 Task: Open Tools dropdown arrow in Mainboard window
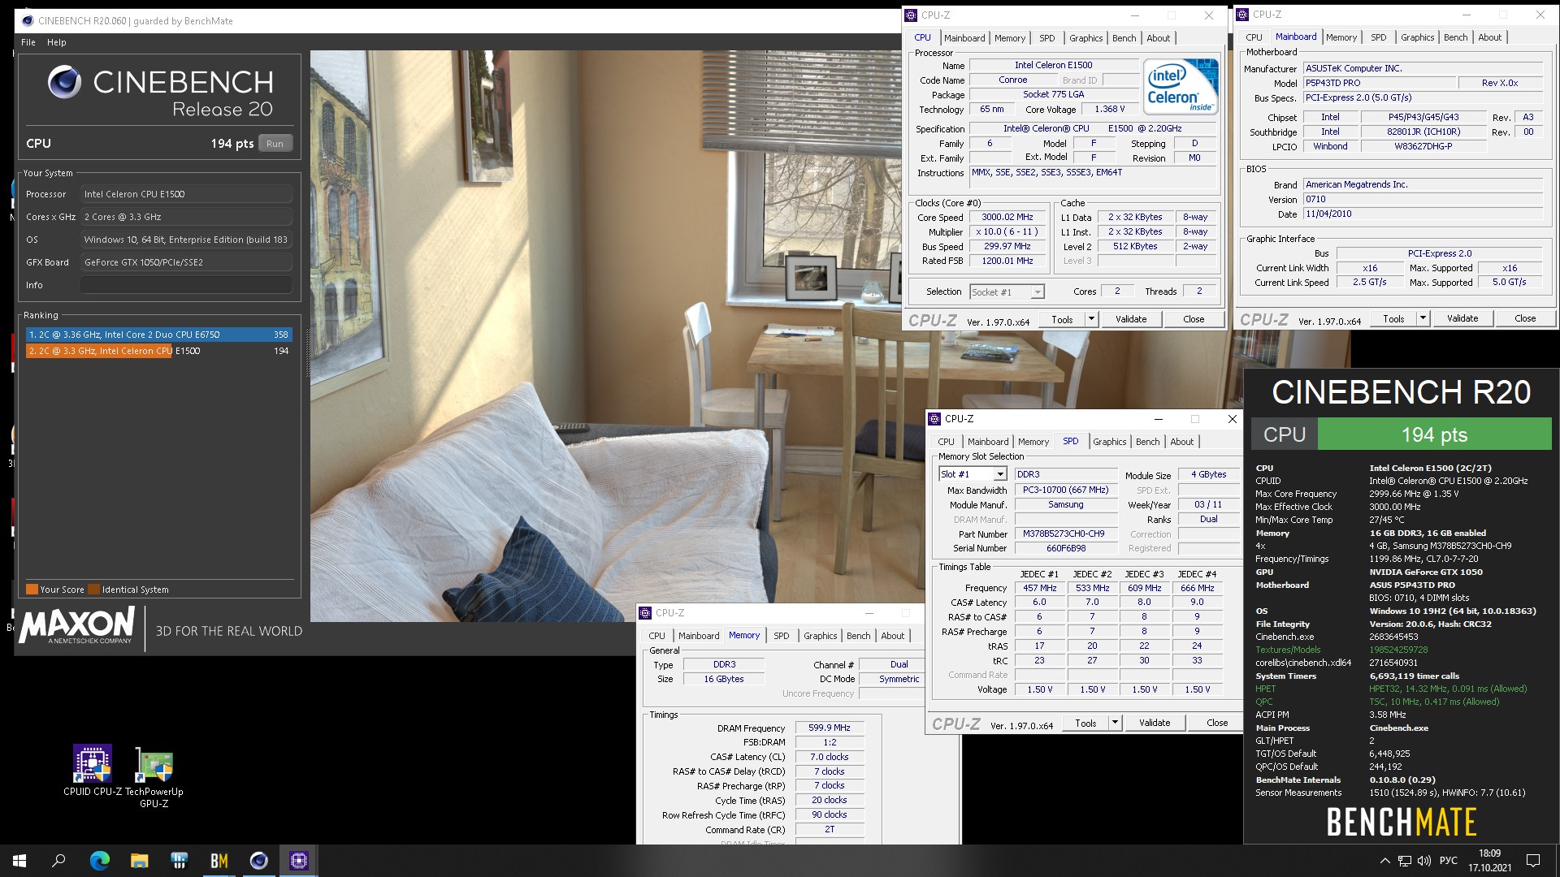1423,318
